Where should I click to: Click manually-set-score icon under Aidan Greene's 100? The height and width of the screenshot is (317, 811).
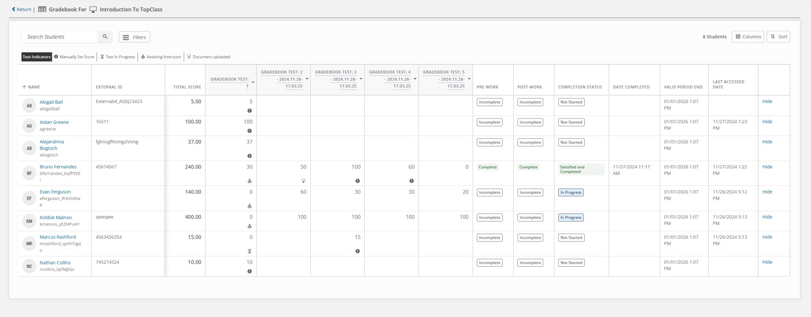point(250,131)
